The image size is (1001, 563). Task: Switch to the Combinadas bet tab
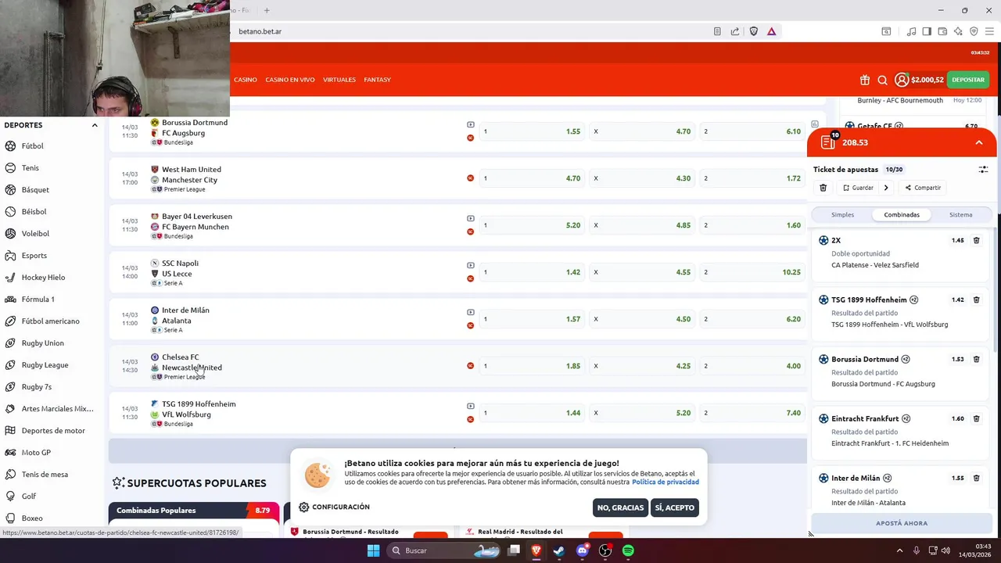[902, 215]
